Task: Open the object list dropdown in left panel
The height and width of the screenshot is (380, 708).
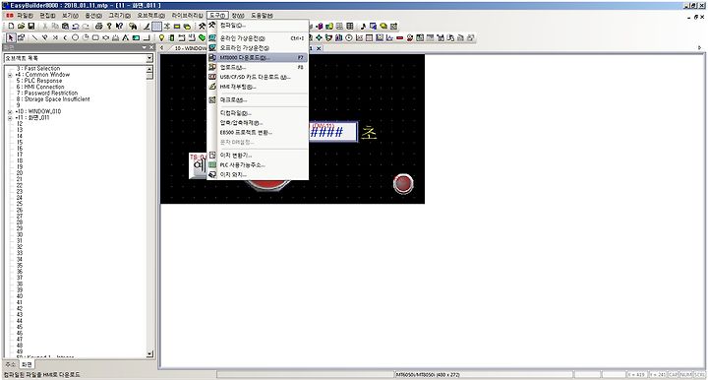Action: pos(149,58)
